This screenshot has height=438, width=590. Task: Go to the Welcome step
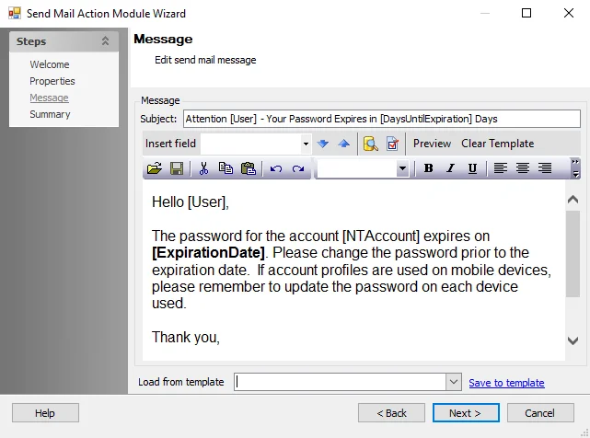50,64
